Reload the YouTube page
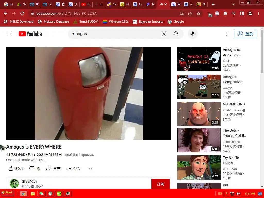Image resolution: width=264 pixels, height=198 pixels. (x=22, y=13)
